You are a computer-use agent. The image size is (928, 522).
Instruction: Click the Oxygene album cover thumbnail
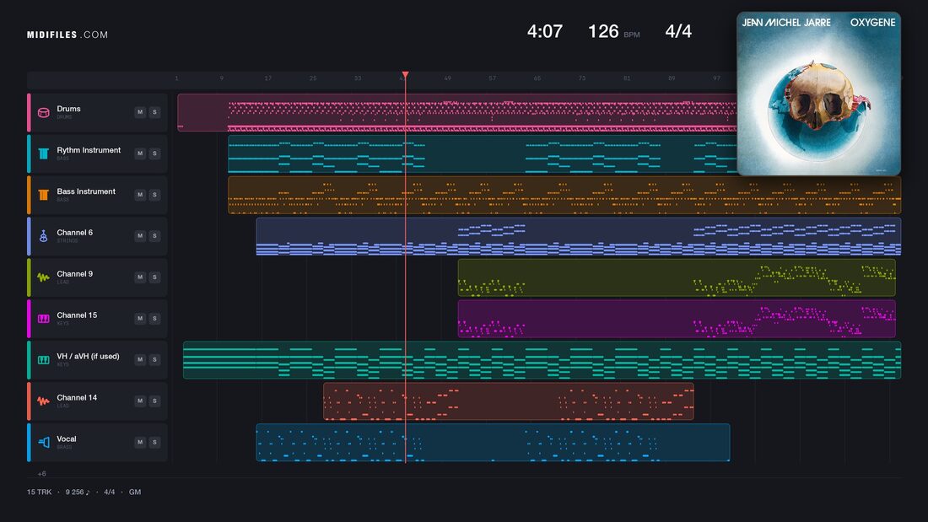(x=818, y=94)
